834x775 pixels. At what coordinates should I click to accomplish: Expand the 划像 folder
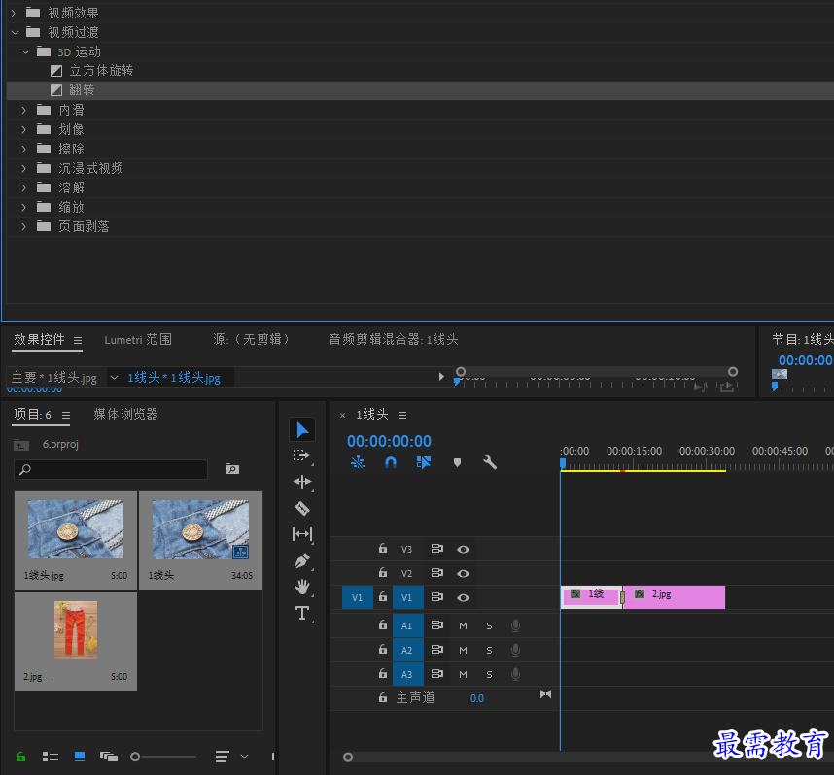[x=24, y=129]
